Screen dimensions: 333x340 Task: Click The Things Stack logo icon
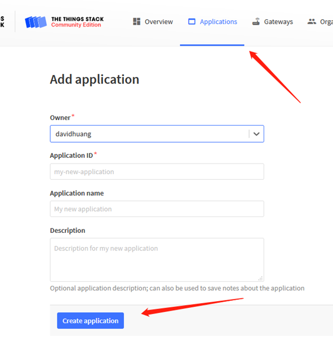(35, 22)
